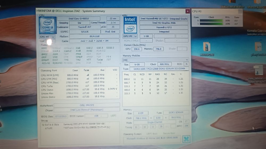This screenshot has width=266, height=149.
Task: Click the Haswell-U GT2 field
Action: 164,27
